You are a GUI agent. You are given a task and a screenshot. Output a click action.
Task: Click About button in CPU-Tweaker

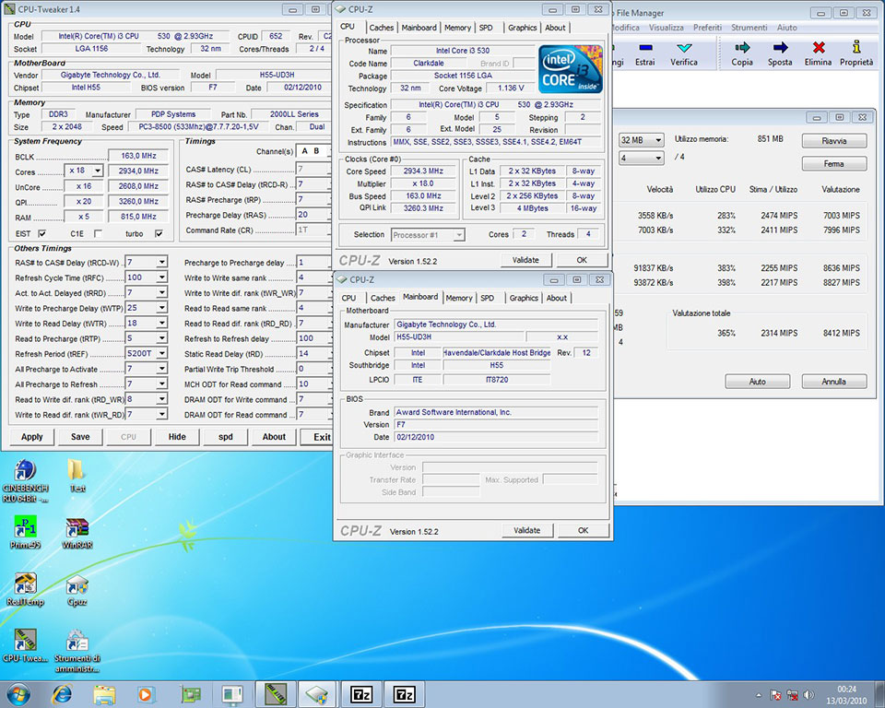pos(274,437)
